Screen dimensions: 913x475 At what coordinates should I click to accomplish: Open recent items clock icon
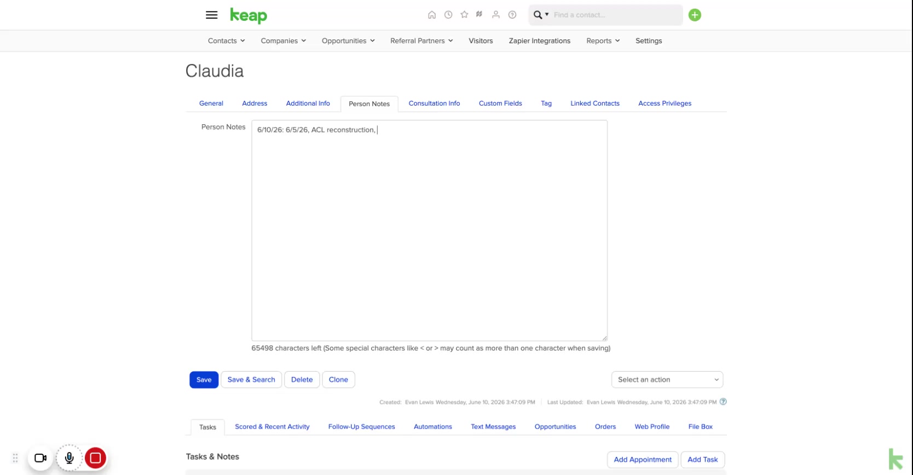[x=448, y=15]
